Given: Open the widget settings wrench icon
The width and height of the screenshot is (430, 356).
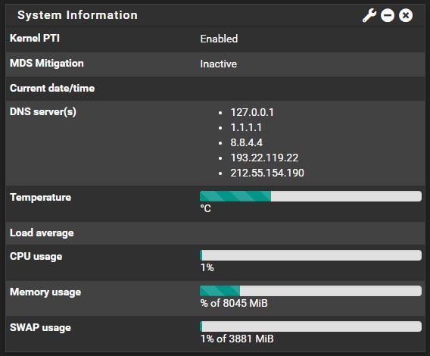Looking at the screenshot, I should (x=369, y=15).
